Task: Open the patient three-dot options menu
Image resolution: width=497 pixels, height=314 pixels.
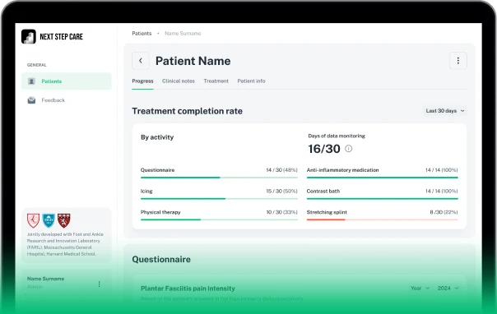Action: (458, 61)
